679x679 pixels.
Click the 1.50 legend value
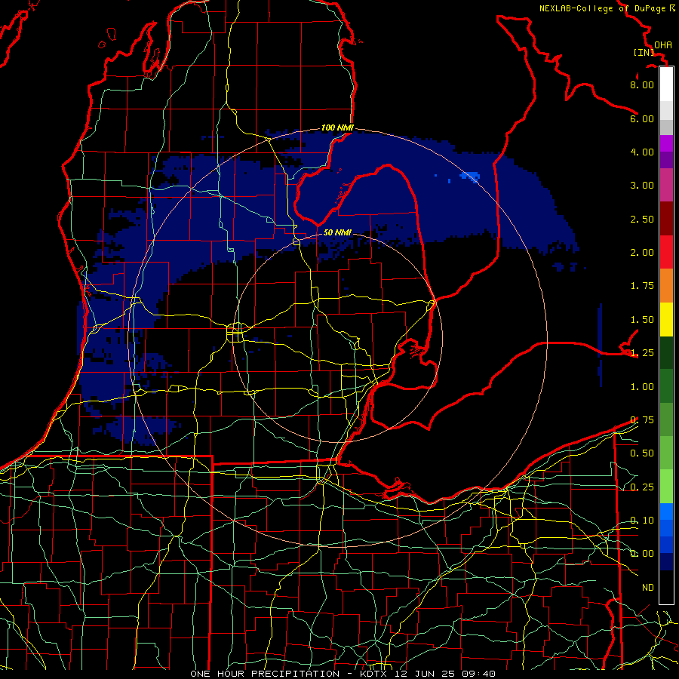tap(642, 320)
